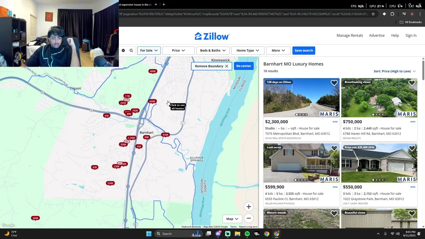Open the 7075 Metropolitan Blvd address link

point(297,134)
